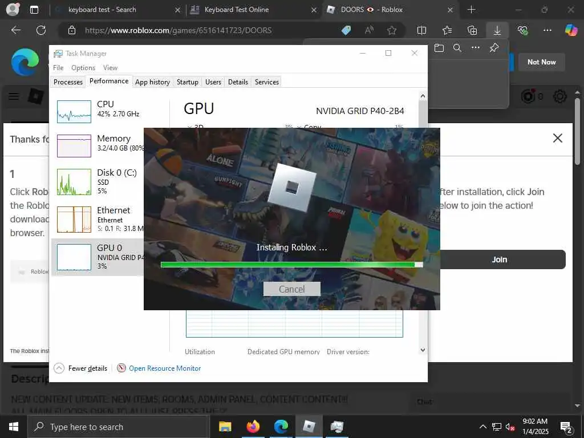Open the muted volume tray icon
This screenshot has width=584, height=438.
tap(510, 427)
